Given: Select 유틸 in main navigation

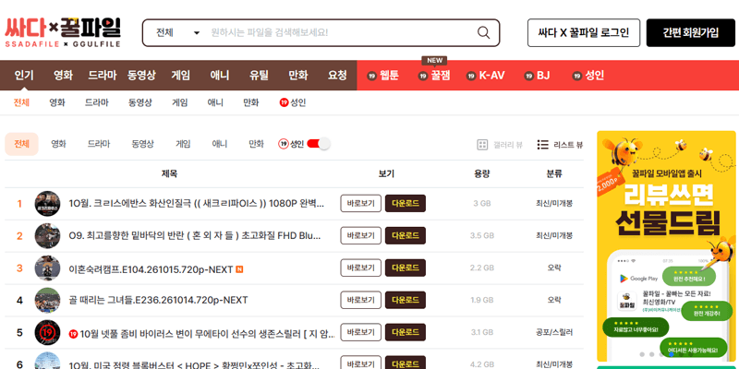Looking at the screenshot, I should 259,76.
